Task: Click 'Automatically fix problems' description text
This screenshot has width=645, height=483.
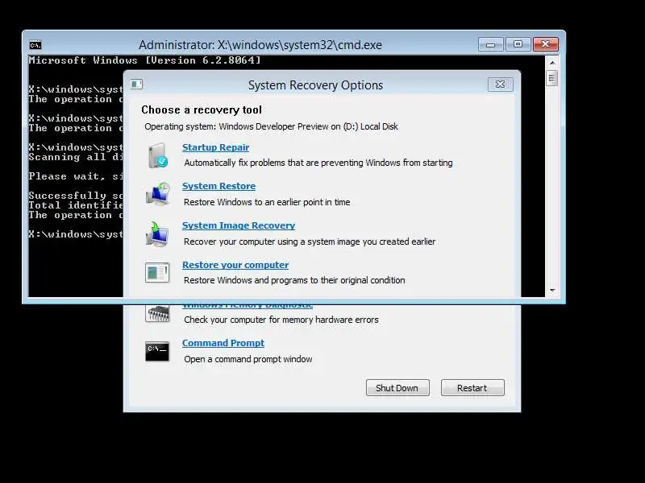Action: point(318,163)
